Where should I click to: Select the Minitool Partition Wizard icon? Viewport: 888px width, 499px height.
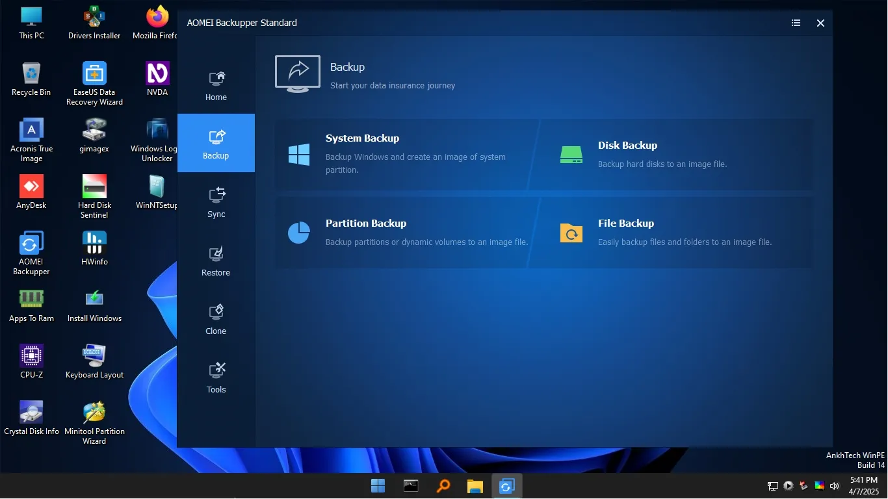pyautogui.click(x=94, y=423)
